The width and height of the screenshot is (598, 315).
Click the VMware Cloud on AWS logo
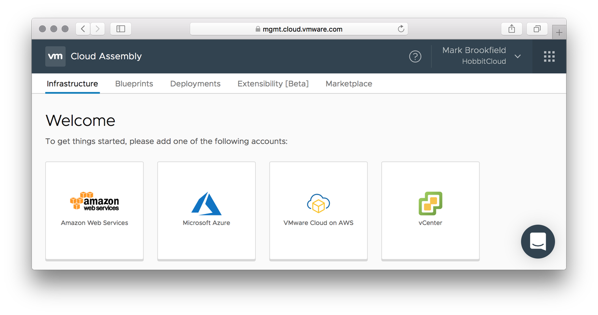318,203
